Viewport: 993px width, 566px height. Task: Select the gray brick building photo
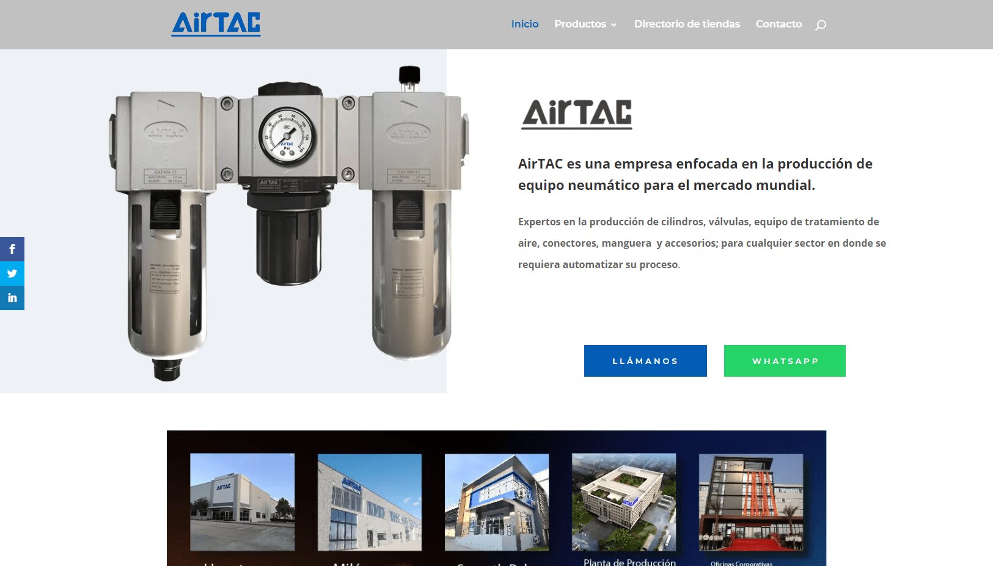click(369, 501)
